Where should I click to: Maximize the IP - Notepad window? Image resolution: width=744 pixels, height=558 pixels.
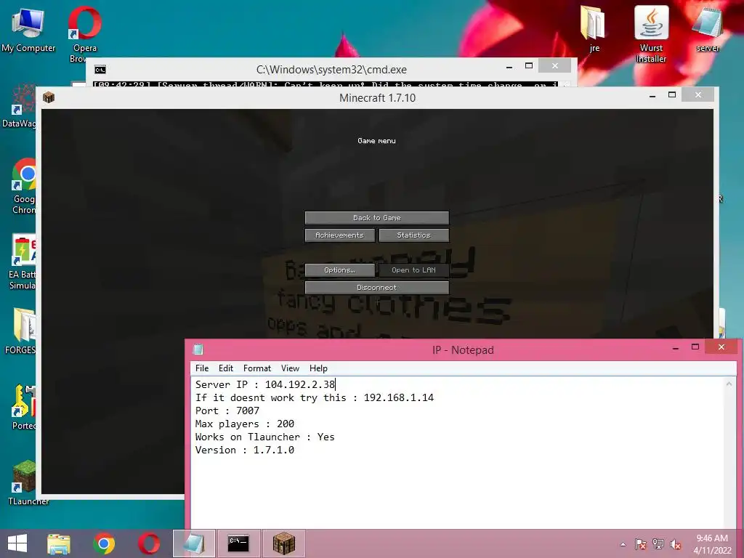(x=695, y=347)
